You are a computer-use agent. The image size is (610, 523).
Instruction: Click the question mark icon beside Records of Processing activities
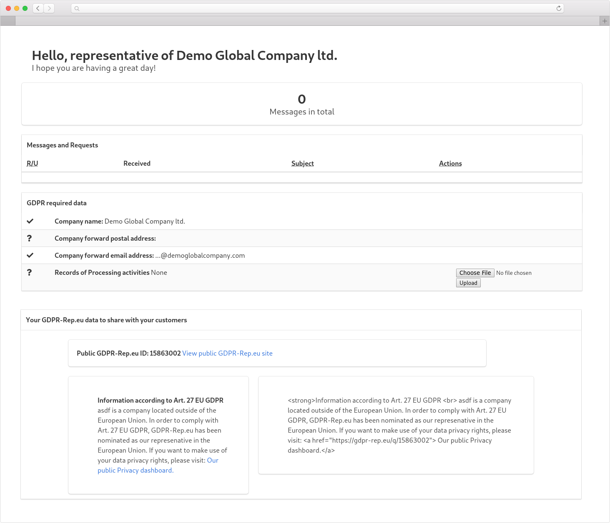[29, 272]
